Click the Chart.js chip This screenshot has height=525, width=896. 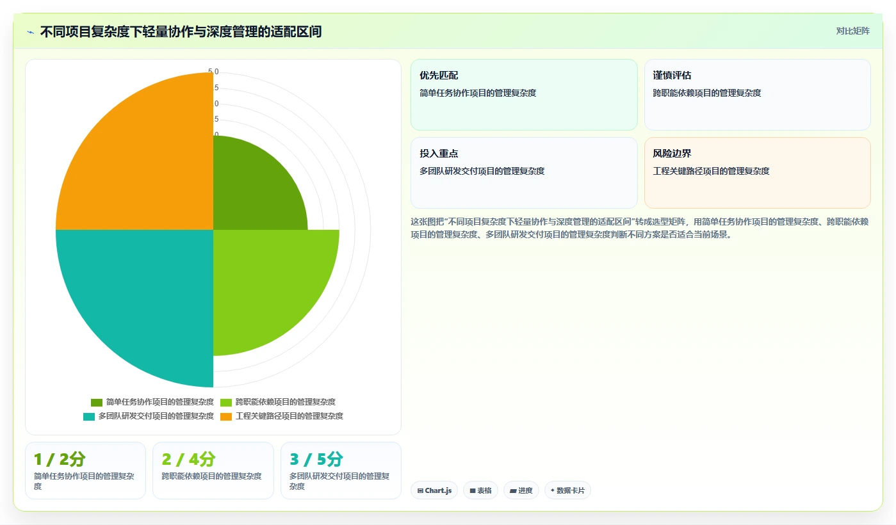click(434, 490)
